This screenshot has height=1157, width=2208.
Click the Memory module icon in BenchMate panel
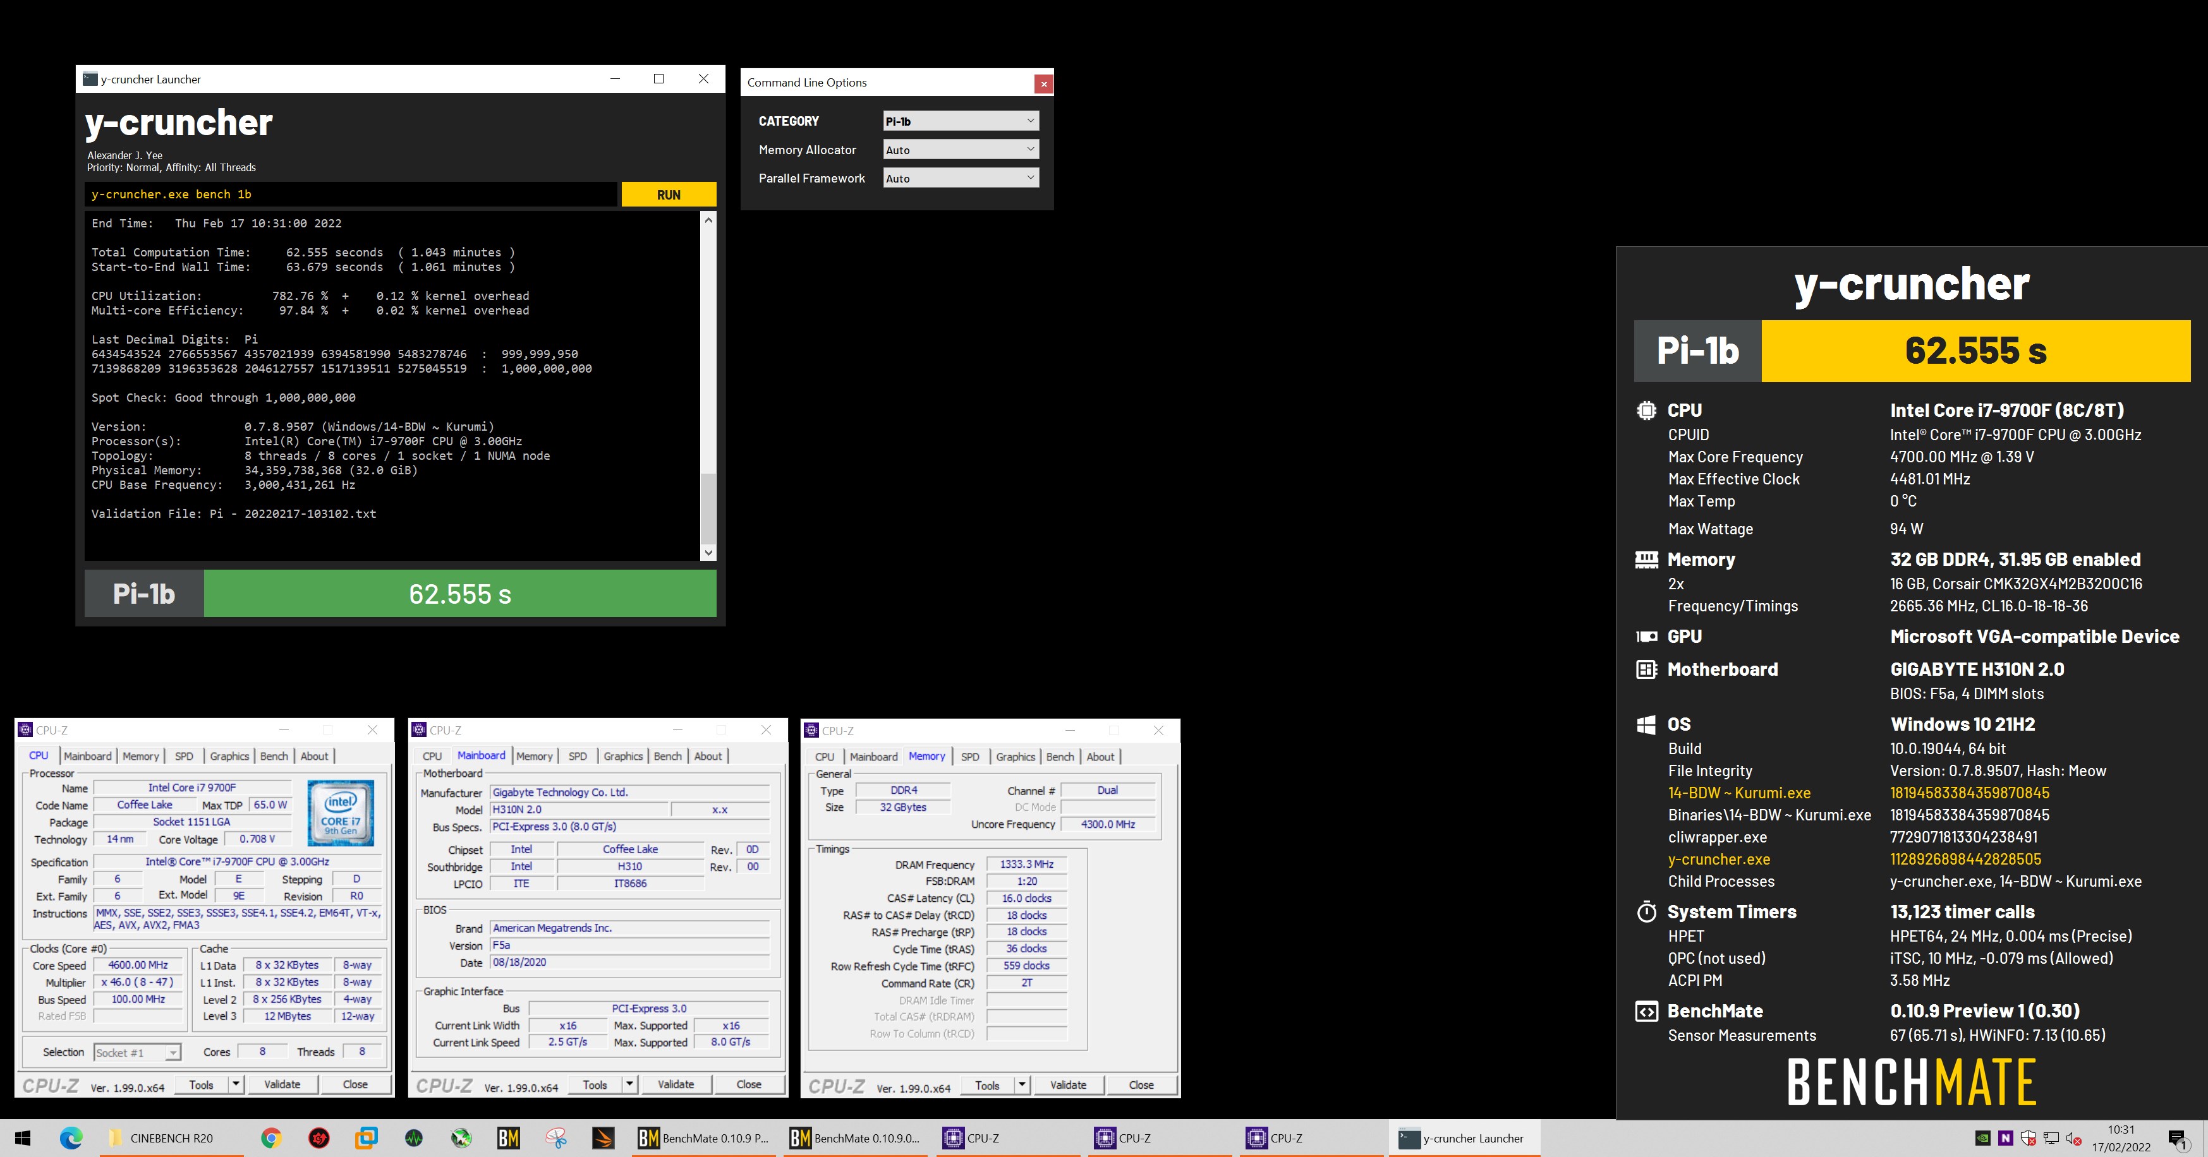click(x=1646, y=560)
